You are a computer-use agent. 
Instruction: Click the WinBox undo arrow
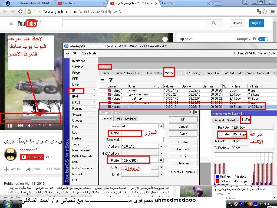tap(67, 53)
